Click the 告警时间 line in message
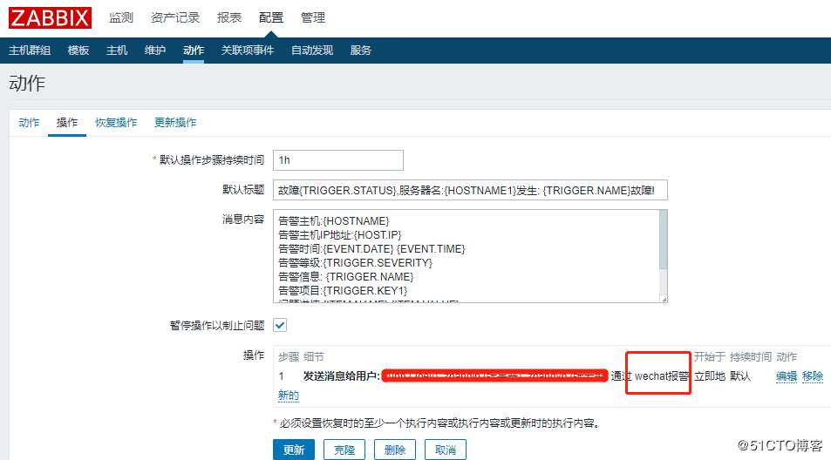Screen dimensions: 831x460 (371, 249)
